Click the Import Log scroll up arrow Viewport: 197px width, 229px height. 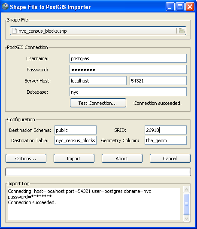(x=186, y=190)
